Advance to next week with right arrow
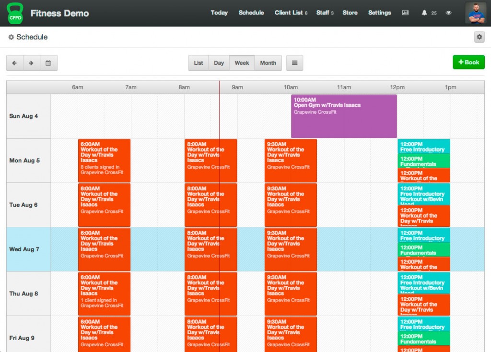491x352 pixels. click(x=31, y=63)
